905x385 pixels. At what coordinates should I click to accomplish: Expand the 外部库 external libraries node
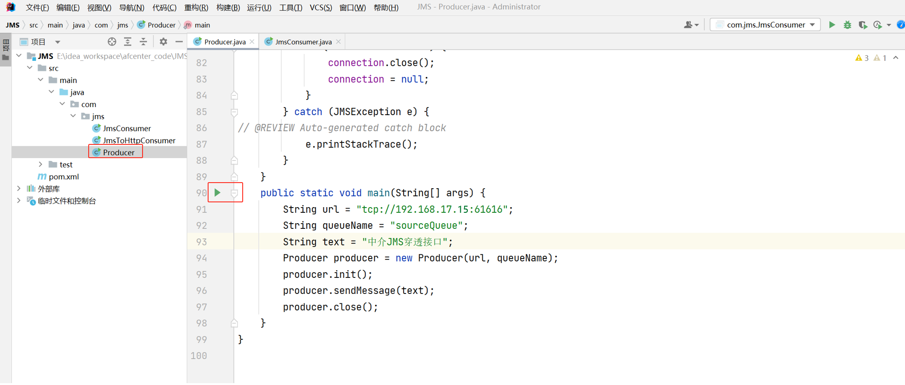(x=19, y=189)
